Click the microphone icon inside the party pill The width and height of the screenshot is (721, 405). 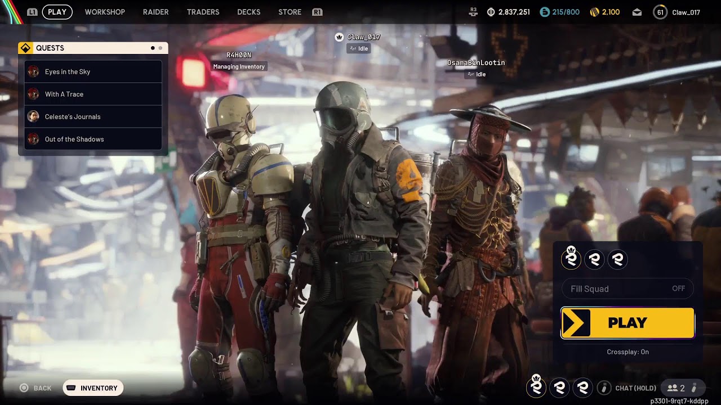click(x=694, y=388)
